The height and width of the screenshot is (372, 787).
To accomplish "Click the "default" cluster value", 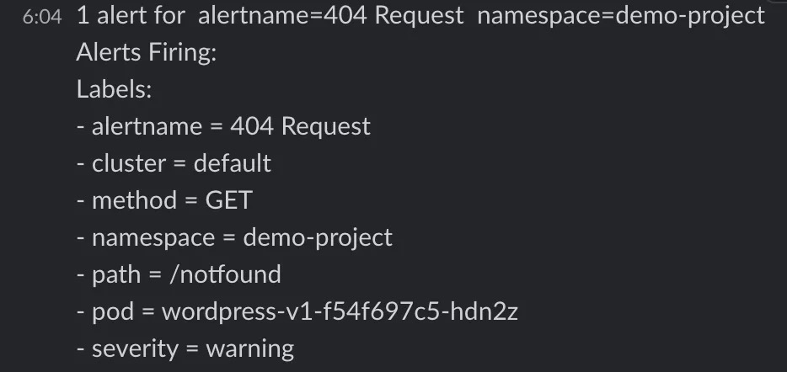I will 233,163.
